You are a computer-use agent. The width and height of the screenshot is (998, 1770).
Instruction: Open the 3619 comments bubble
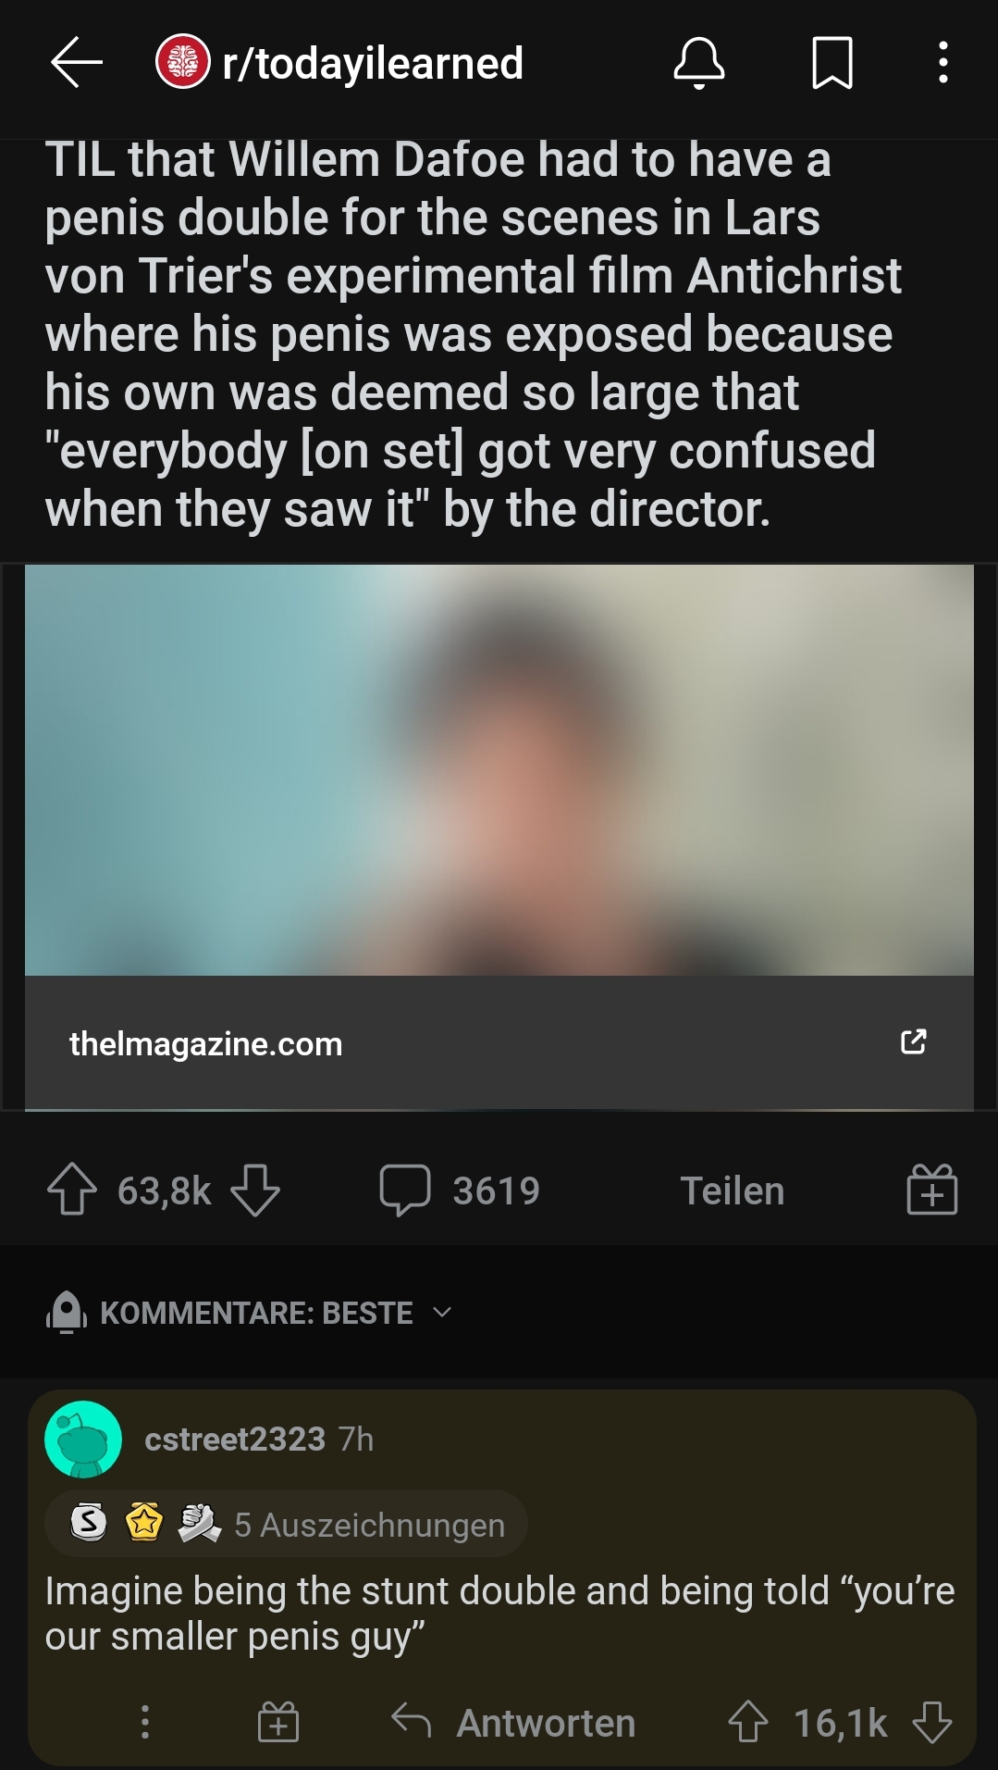pos(460,1190)
